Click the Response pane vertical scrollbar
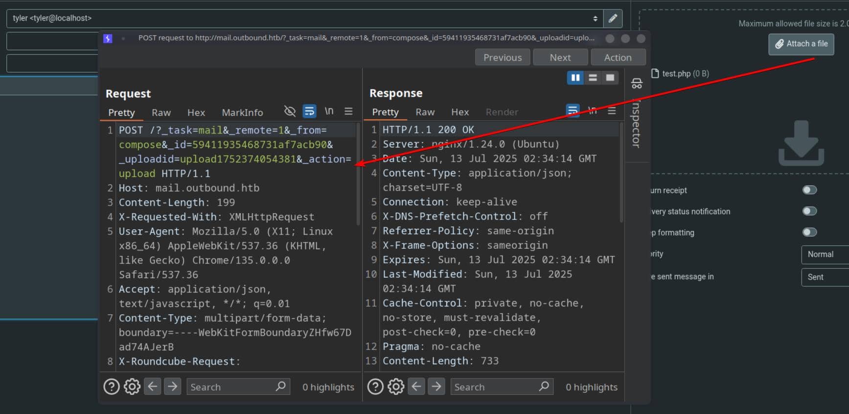Viewport: 849px width, 414px height. pyautogui.click(x=621, y=173)
